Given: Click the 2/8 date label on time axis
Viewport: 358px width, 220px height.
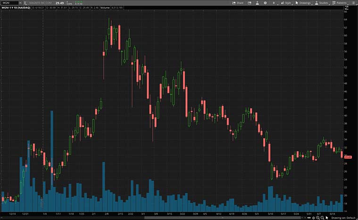Looking at the screenshot, I should click(107, 214).
